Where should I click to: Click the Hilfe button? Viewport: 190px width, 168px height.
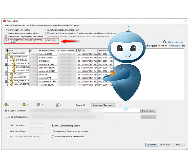[178, 145]
